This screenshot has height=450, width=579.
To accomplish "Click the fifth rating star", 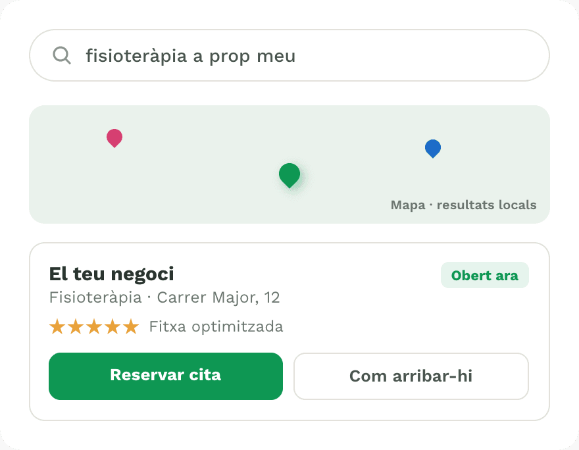I will click(131, 327).
